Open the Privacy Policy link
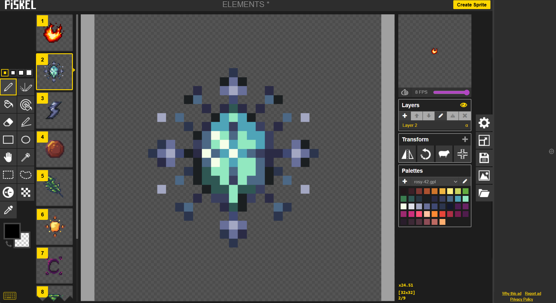This screenshot has height=303, width=556. tap(521, 299)
